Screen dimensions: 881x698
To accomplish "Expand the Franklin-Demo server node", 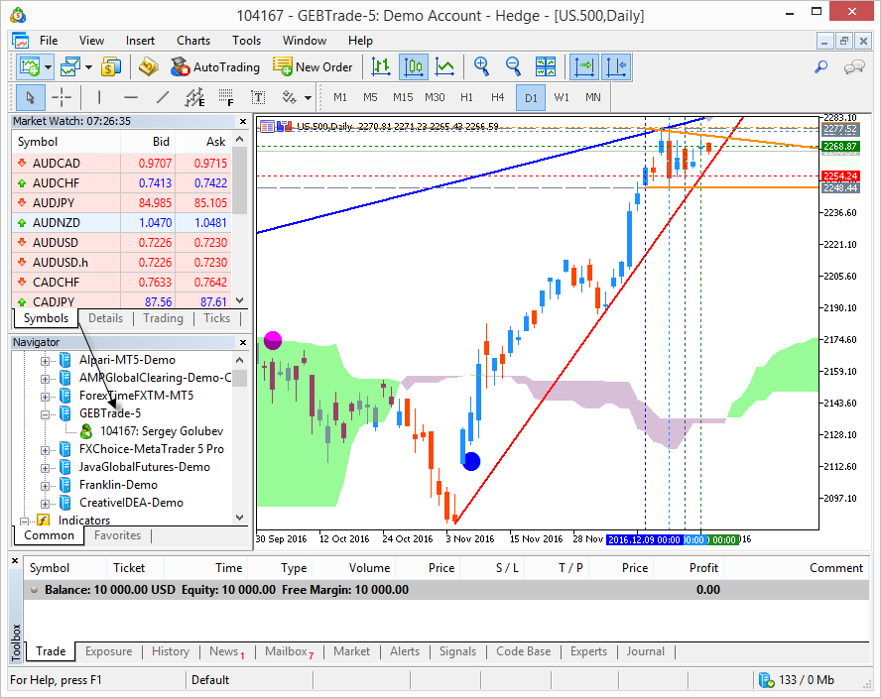I will [45, 486].
